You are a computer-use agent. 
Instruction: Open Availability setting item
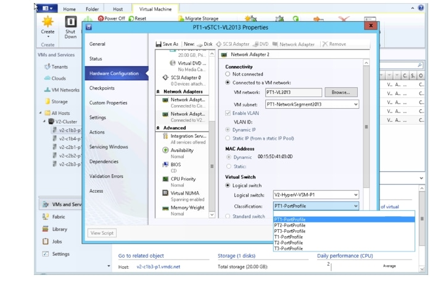pyautogui.click(x=178, y=153)
